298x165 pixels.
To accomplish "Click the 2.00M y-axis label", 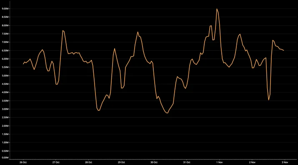I will (5, 126).
